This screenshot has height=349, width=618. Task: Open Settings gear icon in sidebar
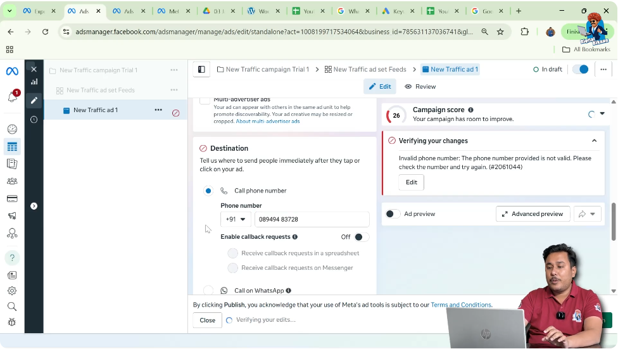[x=12, y=291]
